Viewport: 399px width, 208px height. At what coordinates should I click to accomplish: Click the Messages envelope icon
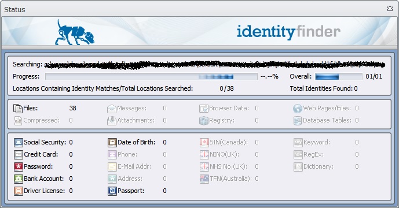point(111,109)
